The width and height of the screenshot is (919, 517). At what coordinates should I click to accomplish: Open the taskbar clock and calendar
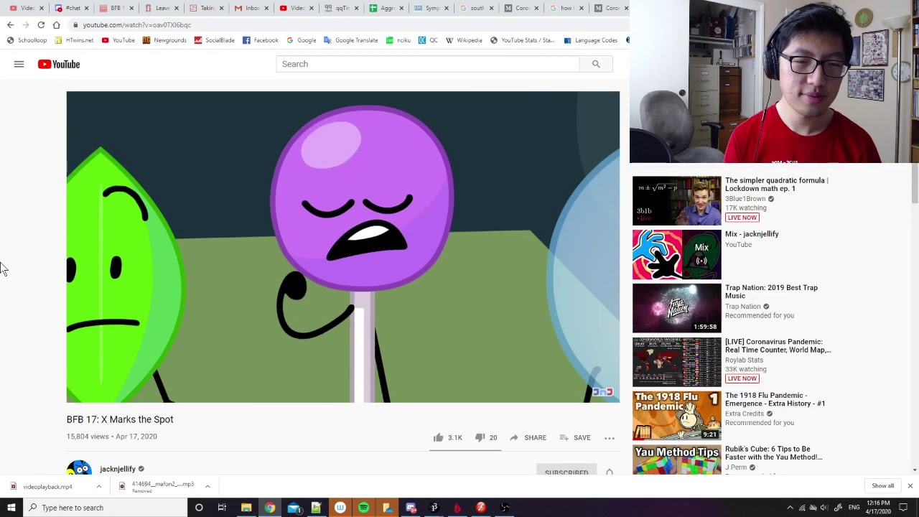pyautogui.click(x=878, y=508)
